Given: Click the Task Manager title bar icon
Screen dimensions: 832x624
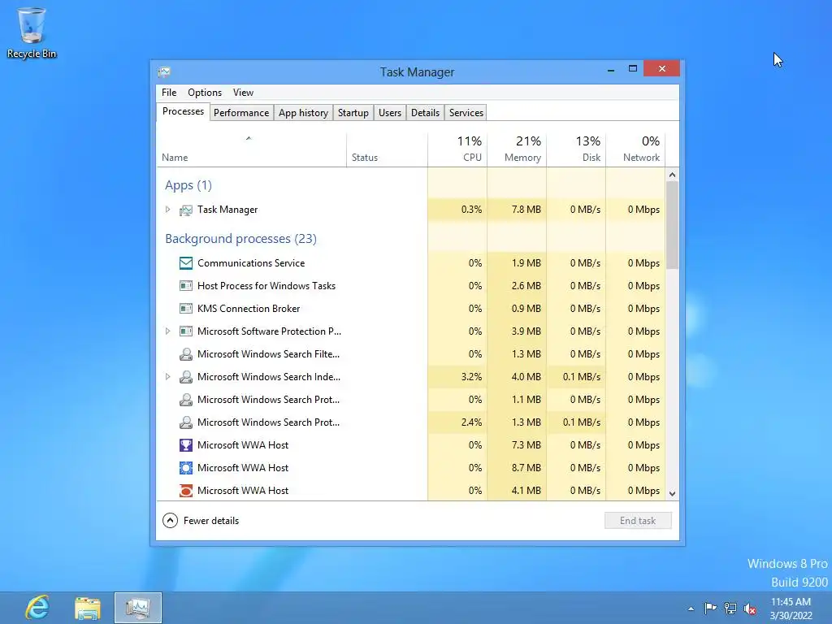Looking at the screenshot, I should tap(164, 72).
